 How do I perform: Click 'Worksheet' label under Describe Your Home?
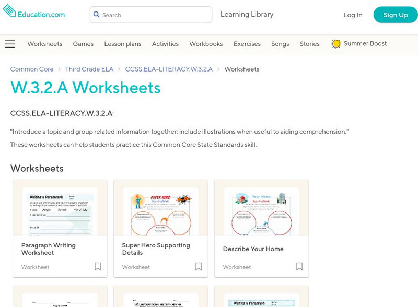coord(237,267)
